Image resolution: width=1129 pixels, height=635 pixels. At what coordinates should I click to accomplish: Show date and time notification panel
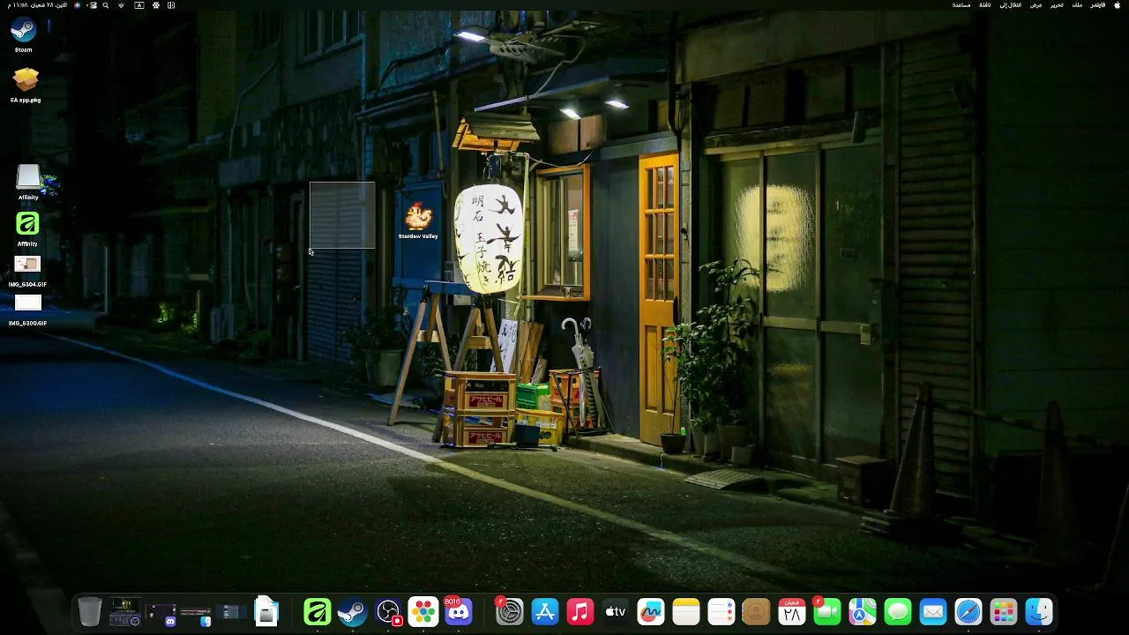click(37, 5)
